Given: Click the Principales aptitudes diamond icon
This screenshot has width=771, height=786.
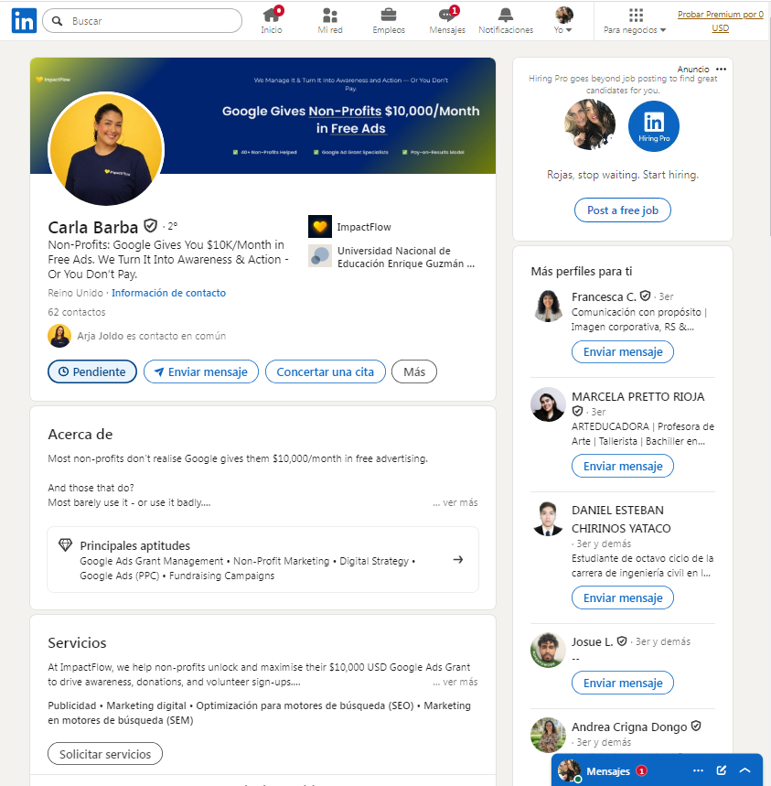Looking at the screenshot, I should (x=65, y=544).
